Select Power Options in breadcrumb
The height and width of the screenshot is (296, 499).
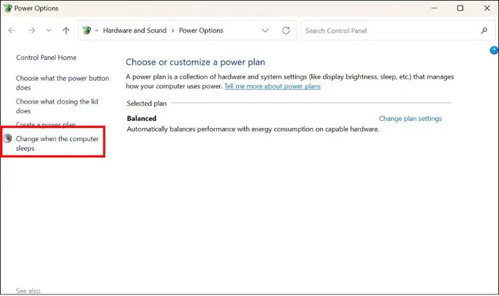point(201,30)
